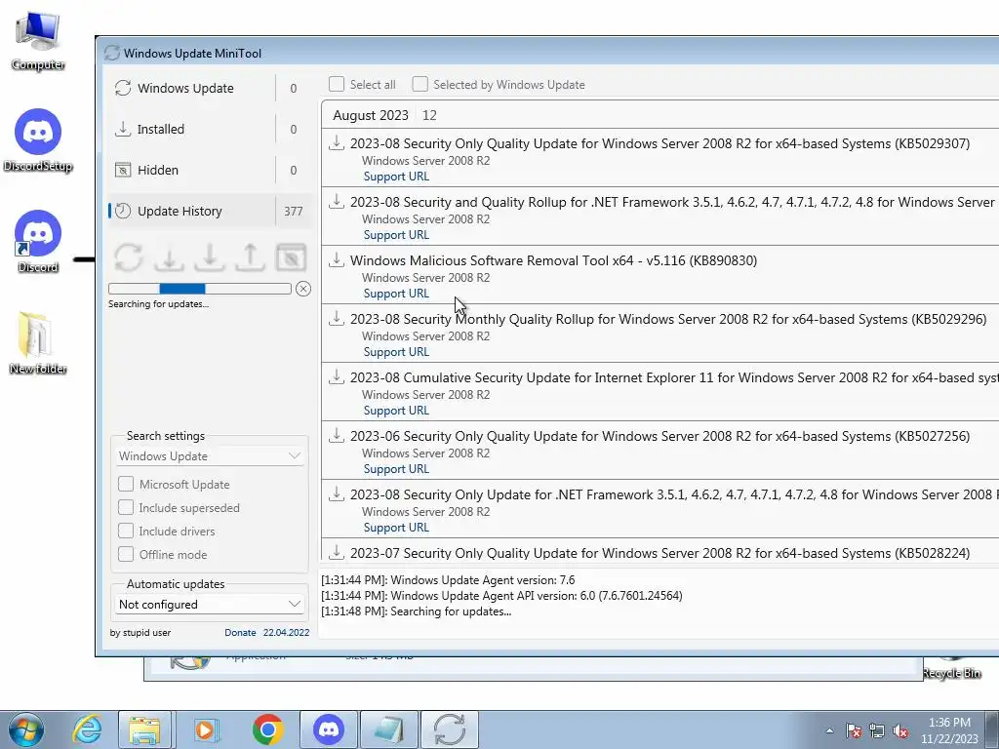Screen dimensions: 999x749
Task: Click the download icon next to KB5029307 update
Action: click(x=337, y=142)
